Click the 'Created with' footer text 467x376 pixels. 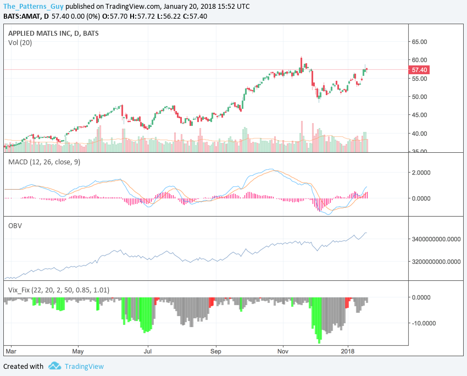[23, 367]
